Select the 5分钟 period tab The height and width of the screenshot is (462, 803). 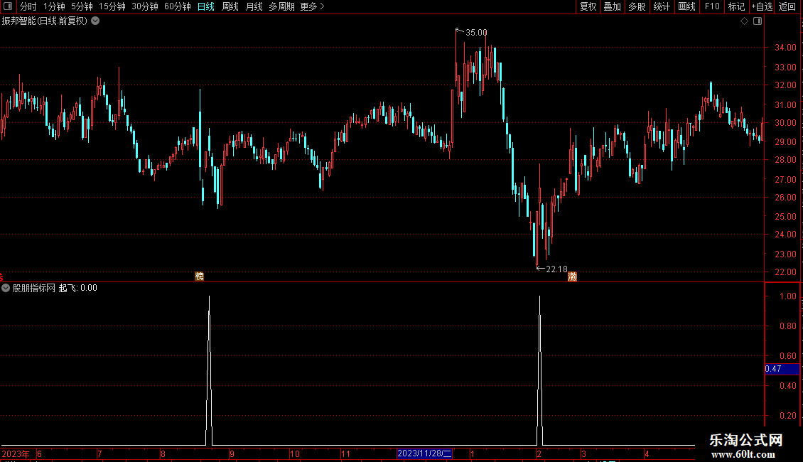(82, 6)
